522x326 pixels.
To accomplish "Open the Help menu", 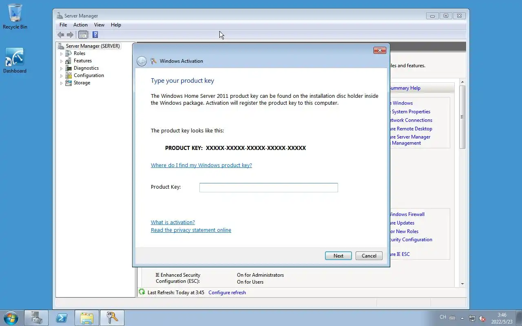I will [x=116, y=25].
